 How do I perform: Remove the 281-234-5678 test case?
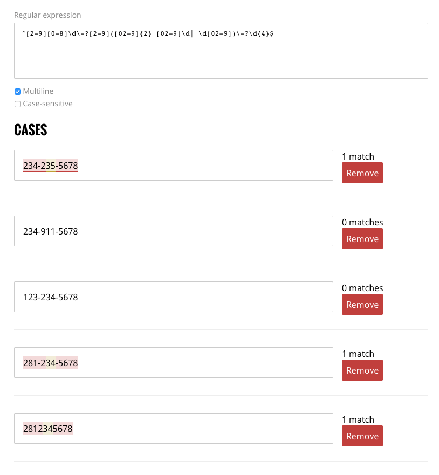tap(362, 370)
